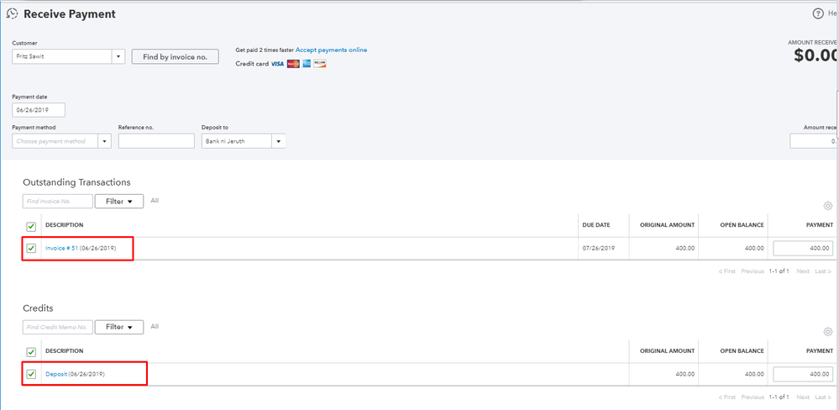
Task: Click the American Express logo
Action: [307, 64]
